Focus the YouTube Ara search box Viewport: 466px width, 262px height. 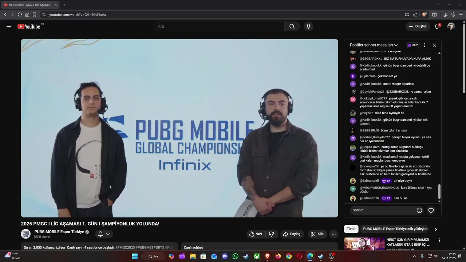219,26
